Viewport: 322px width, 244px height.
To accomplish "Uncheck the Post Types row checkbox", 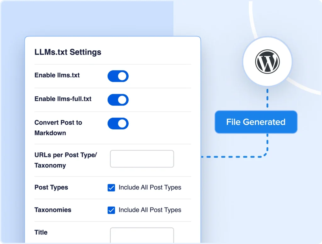I will 111,188.
